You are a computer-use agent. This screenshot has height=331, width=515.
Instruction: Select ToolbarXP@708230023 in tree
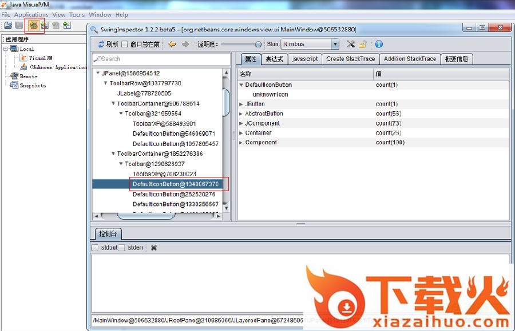164,173
